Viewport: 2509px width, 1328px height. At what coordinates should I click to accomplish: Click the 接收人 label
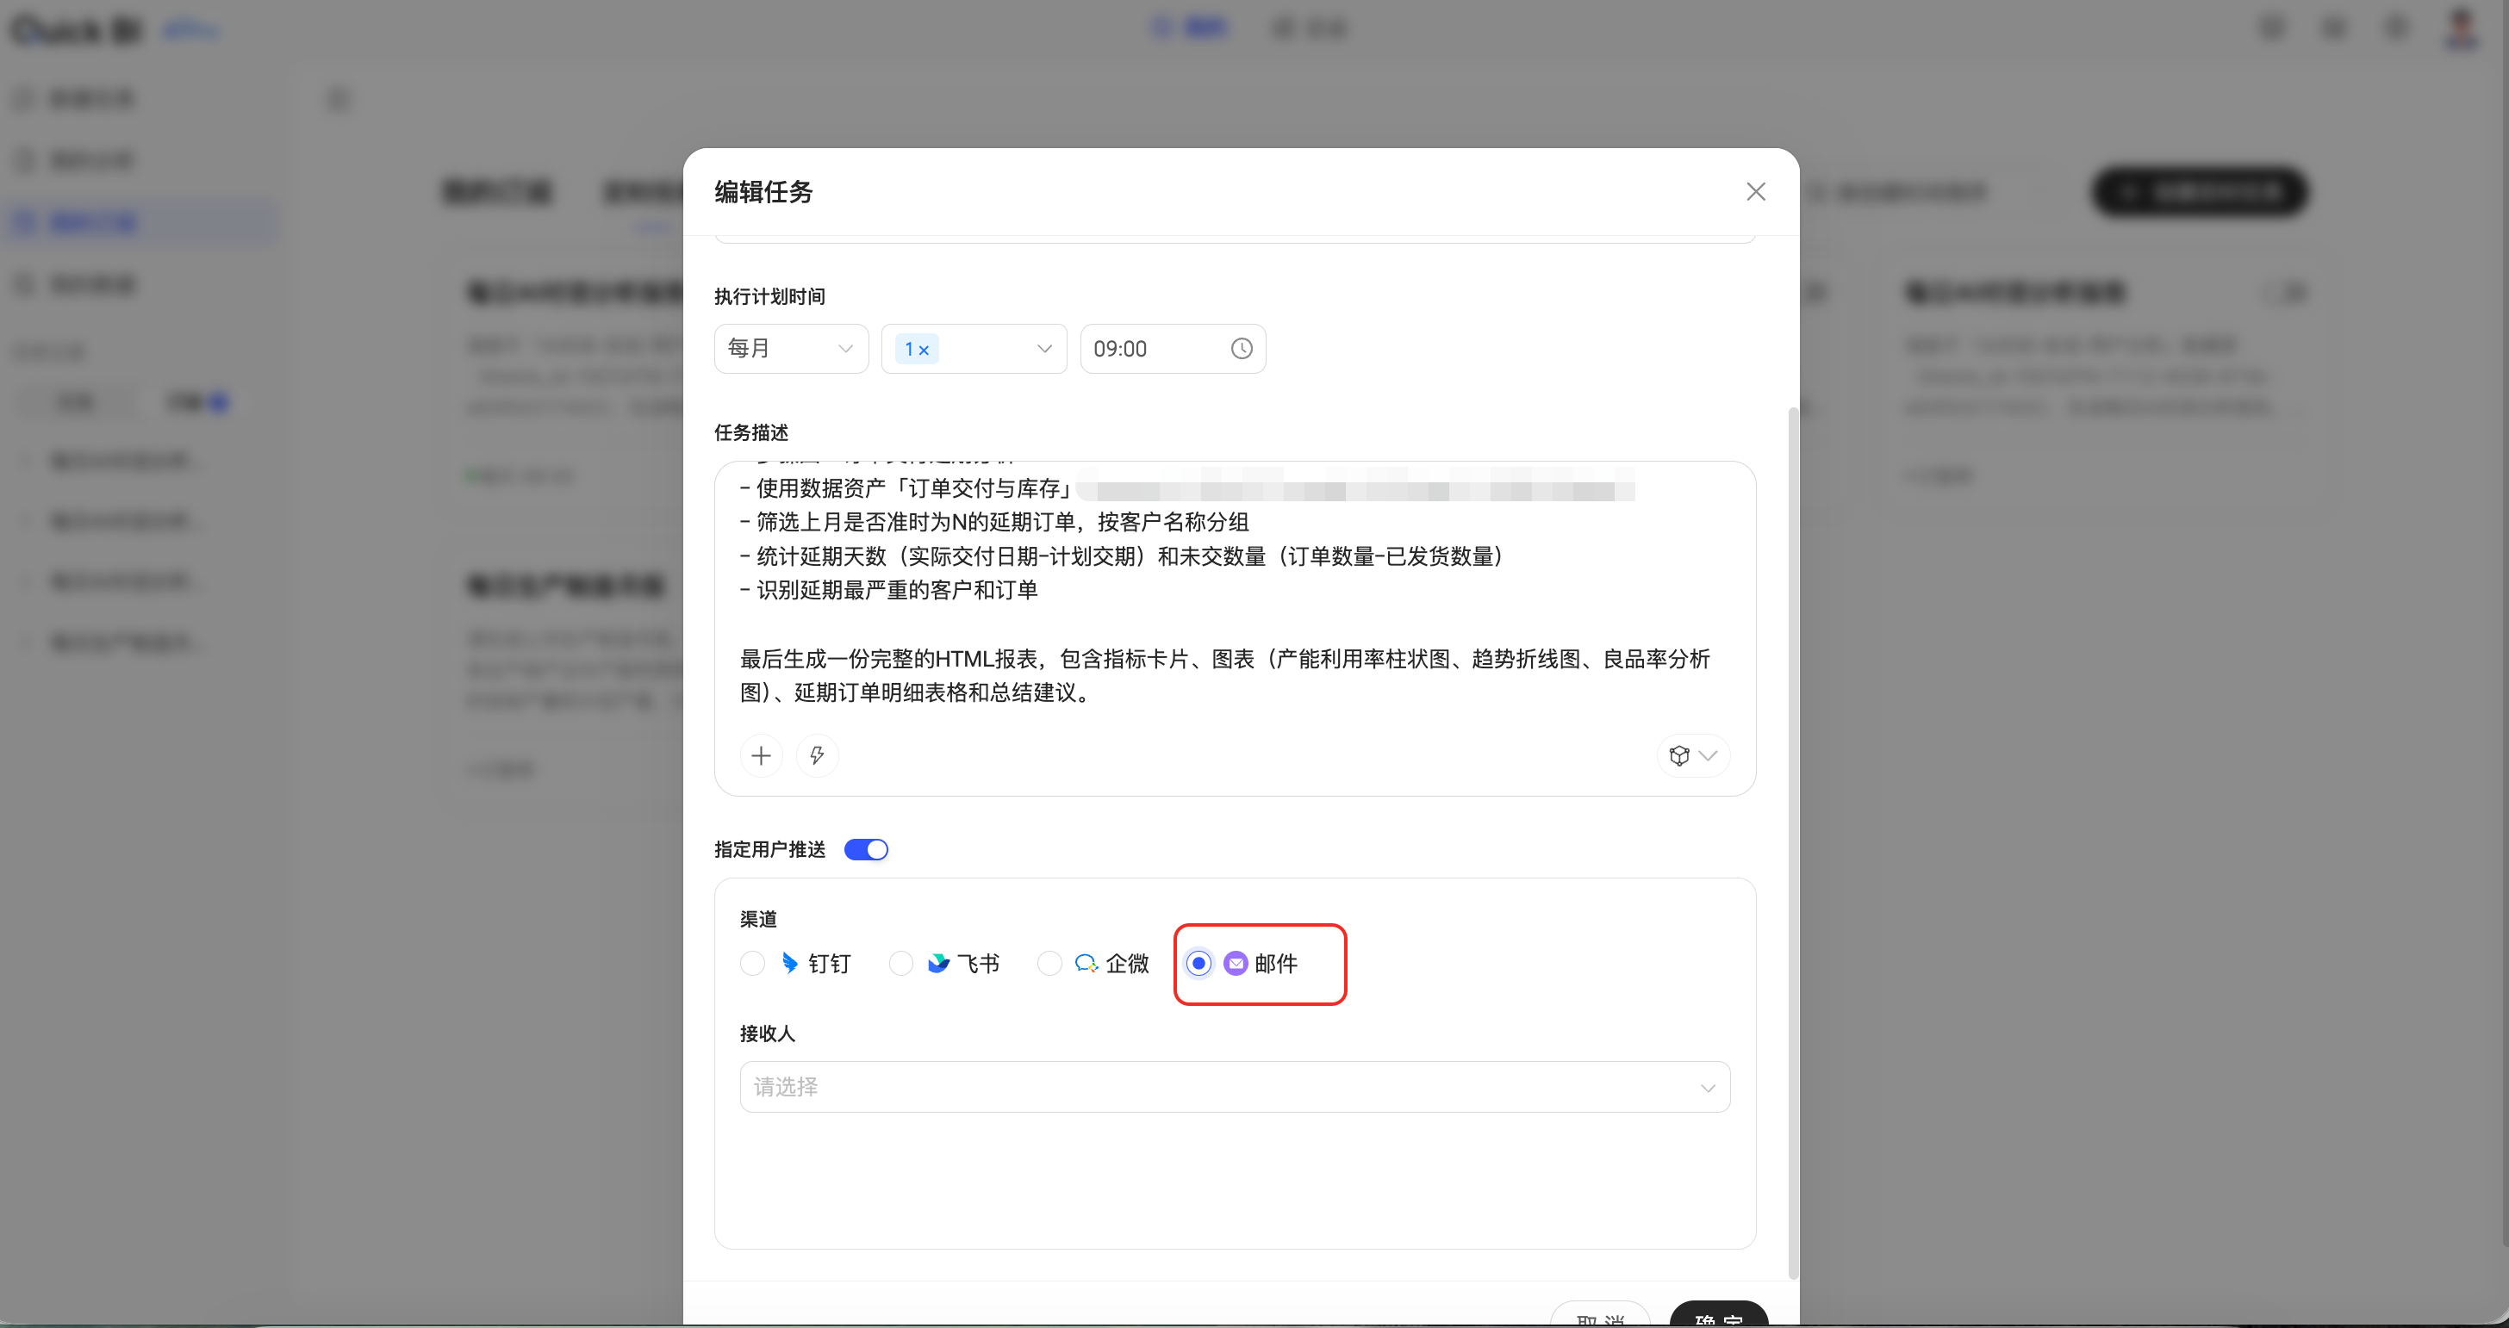[x=768, y=1033]
